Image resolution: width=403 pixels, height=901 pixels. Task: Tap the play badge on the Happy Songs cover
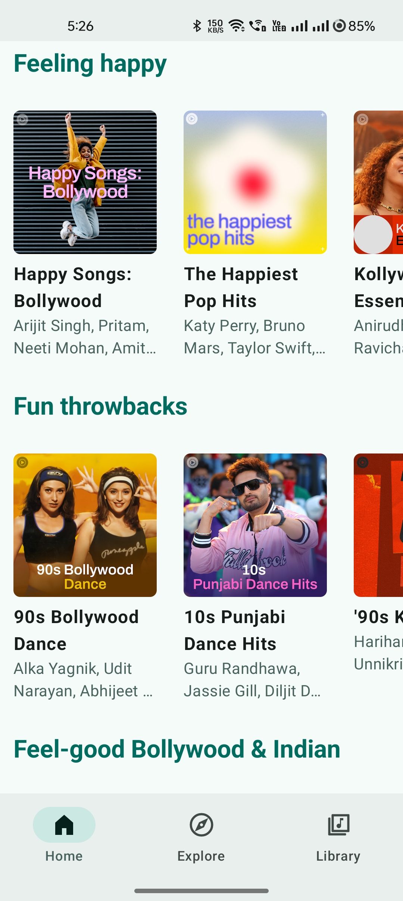coord(22,120)
